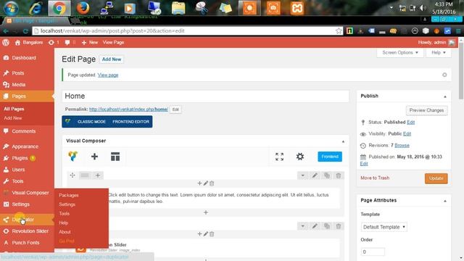
Task: Open Appearance menu in sidebar
Action: [25, 146]
